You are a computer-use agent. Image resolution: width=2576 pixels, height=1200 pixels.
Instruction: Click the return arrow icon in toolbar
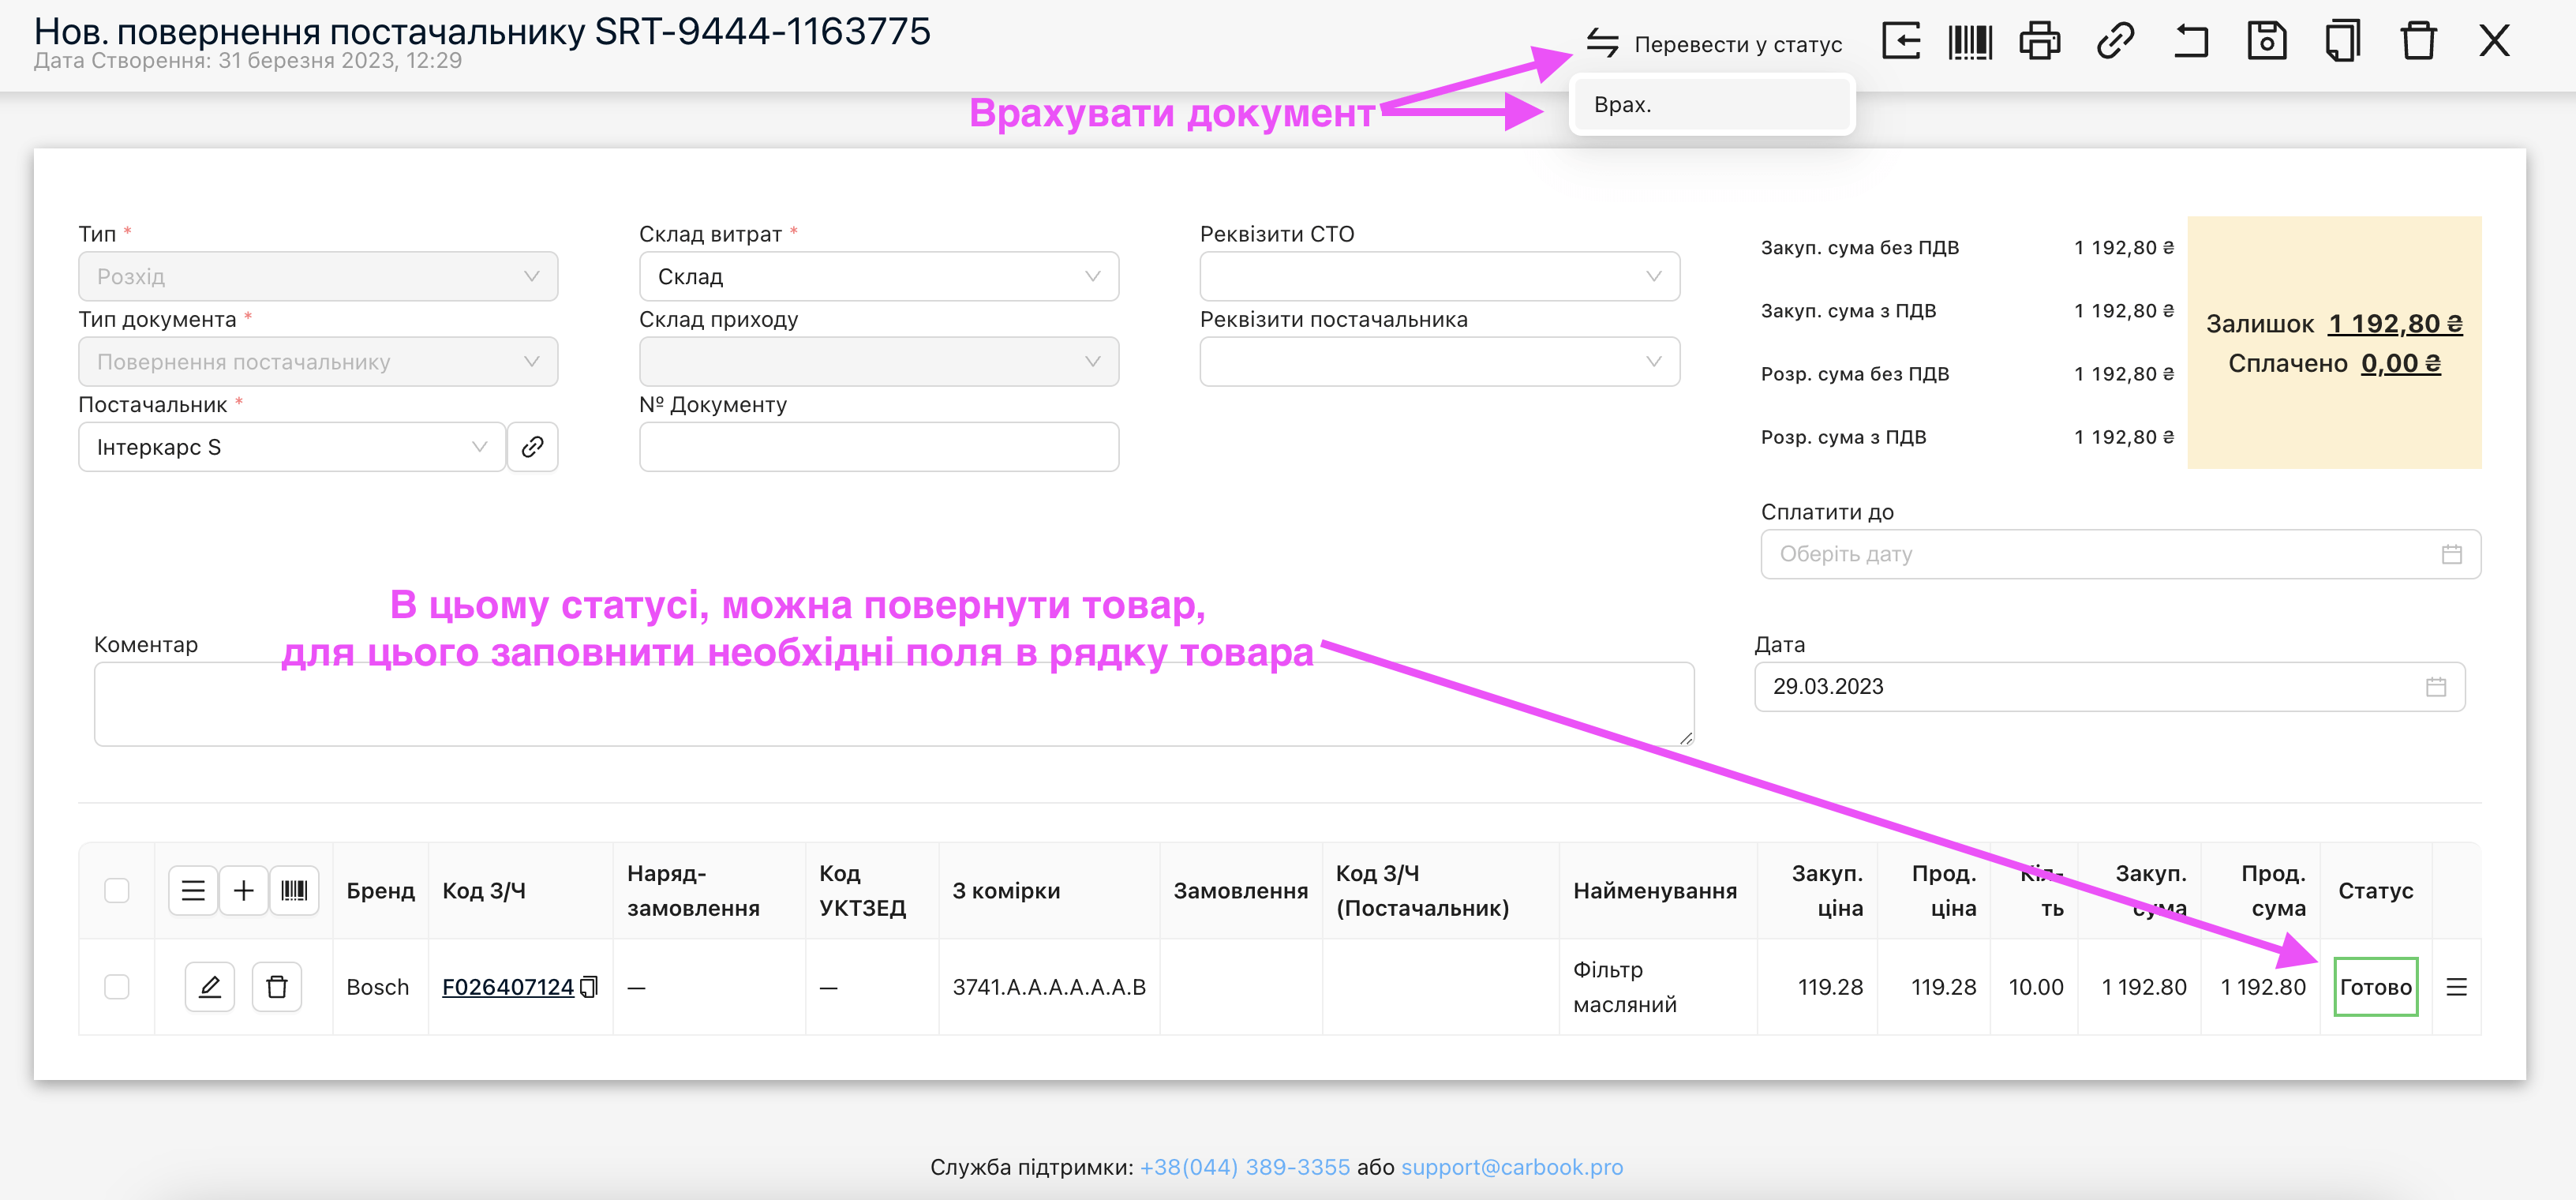[2190, 42]
